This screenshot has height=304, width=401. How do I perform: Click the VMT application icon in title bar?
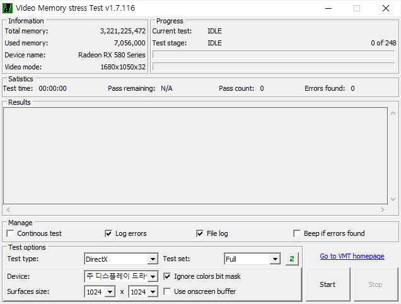point(8,8)
